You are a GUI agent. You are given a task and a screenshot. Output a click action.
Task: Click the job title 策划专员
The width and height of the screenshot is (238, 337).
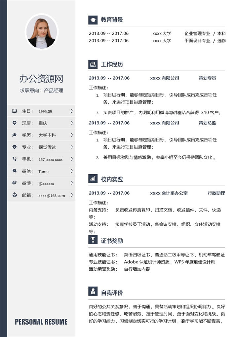[x=207, y=78]
